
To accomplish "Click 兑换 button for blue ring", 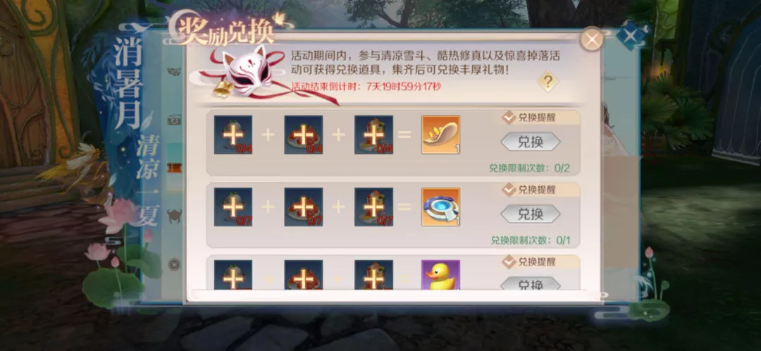I will (x=531, y=214).
